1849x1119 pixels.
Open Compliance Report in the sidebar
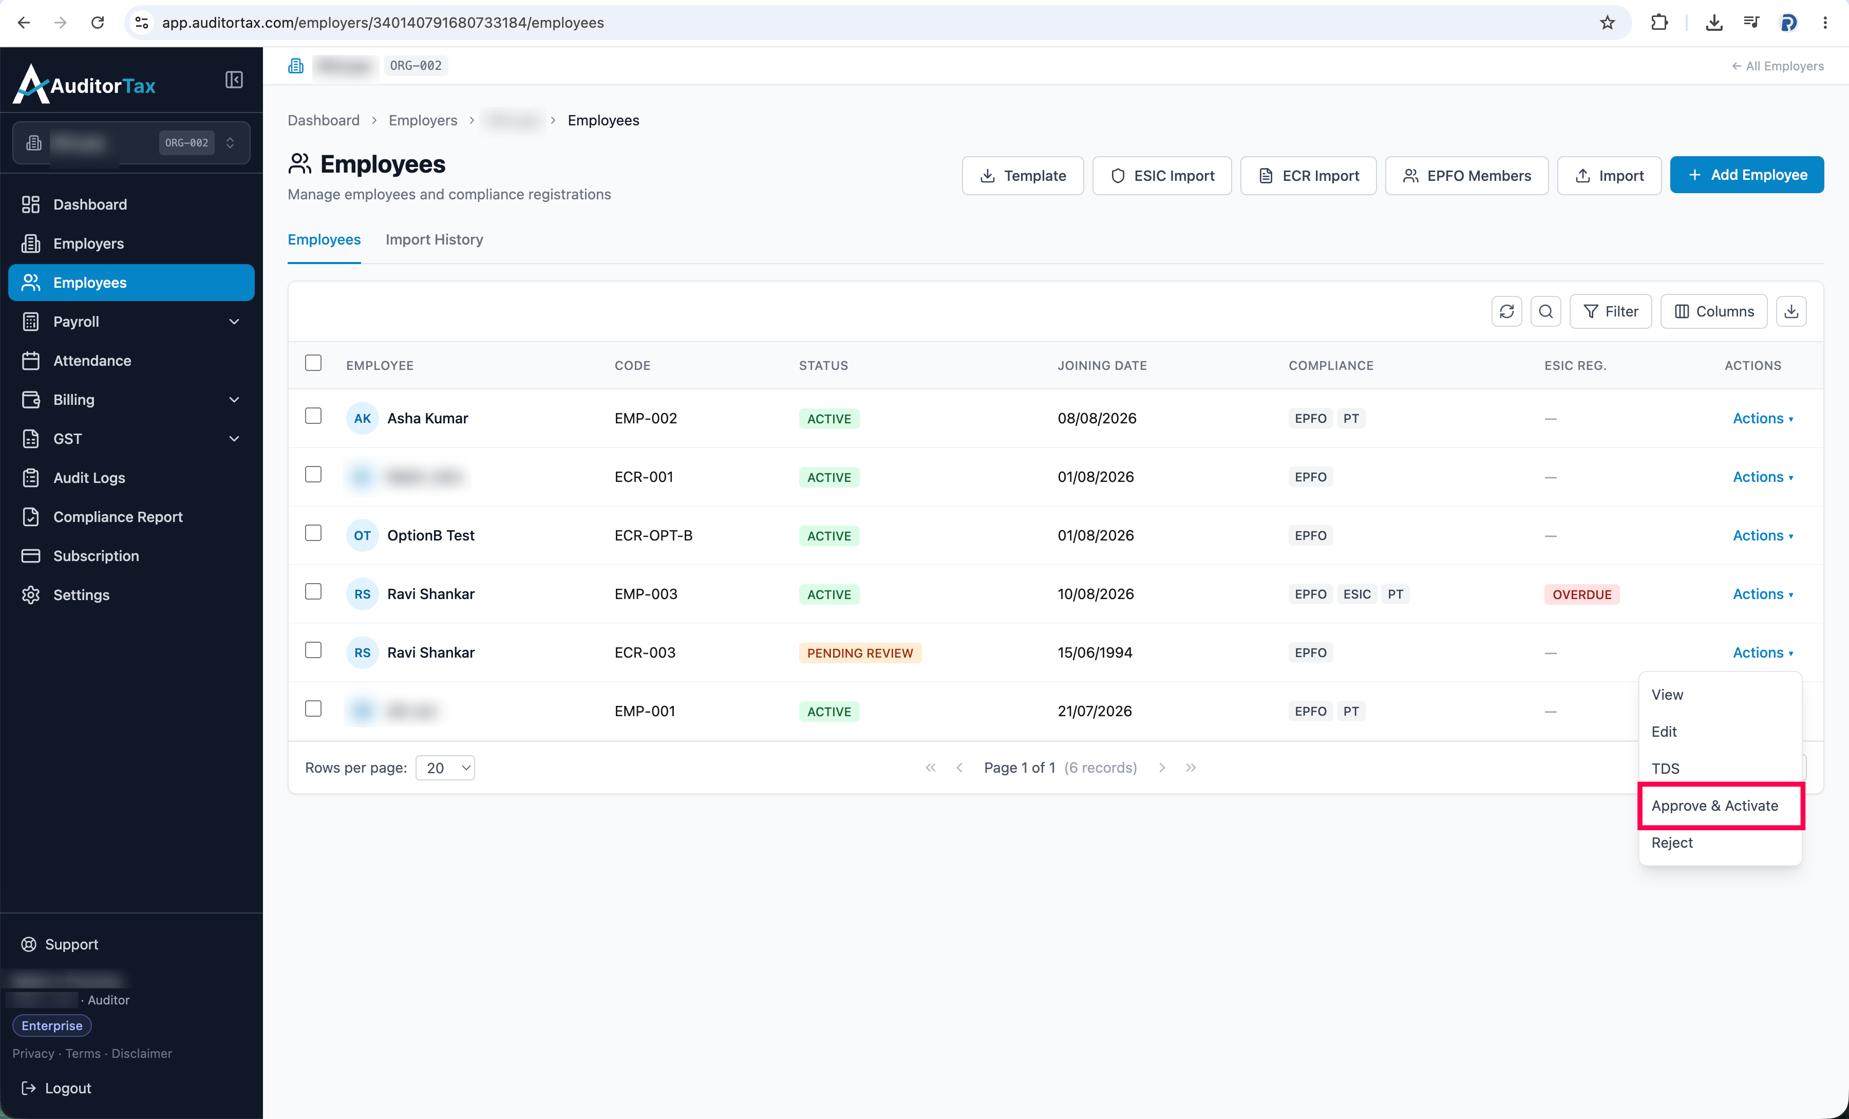click(131, 516)
